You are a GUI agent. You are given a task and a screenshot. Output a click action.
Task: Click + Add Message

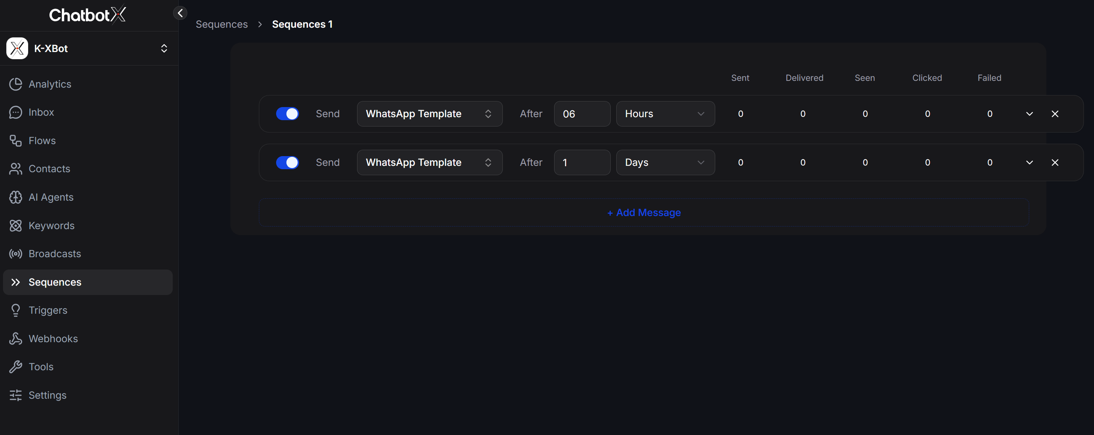pyautogui.click(x=644, y=213)
